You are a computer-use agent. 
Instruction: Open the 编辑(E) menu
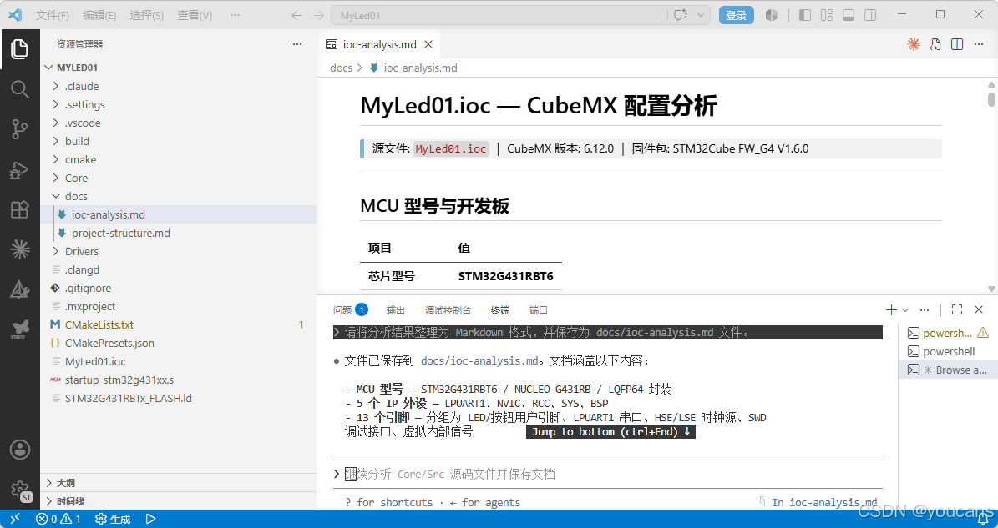pyautogui.click(x=100, y=15)
